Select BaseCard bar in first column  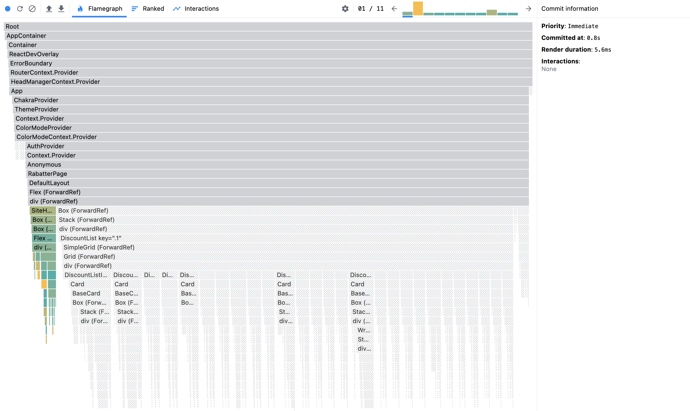[91, 293]
